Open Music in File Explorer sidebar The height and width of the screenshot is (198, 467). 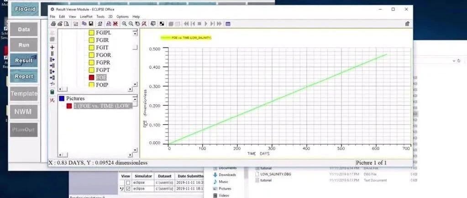[223, 182]
